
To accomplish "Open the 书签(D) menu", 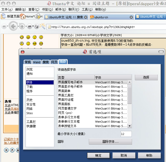I will pyautogui.click(x=47, y=10).
